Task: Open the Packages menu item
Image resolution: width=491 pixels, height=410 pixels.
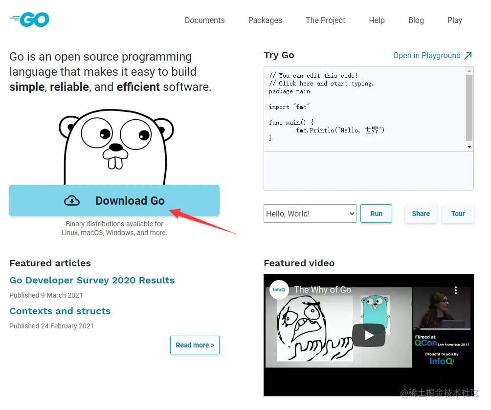Action: pyautogui.click(x=265, y=21)
